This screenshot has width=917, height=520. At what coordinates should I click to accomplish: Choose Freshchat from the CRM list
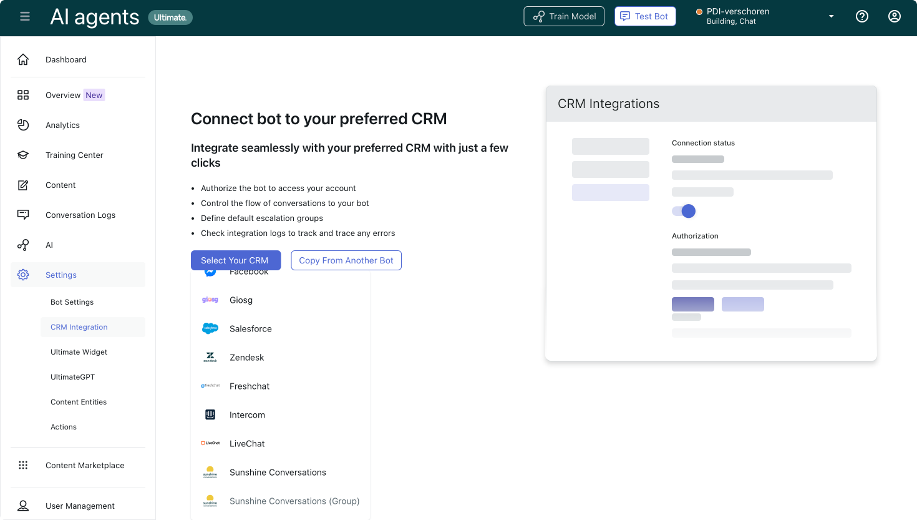tap(281, 386)
